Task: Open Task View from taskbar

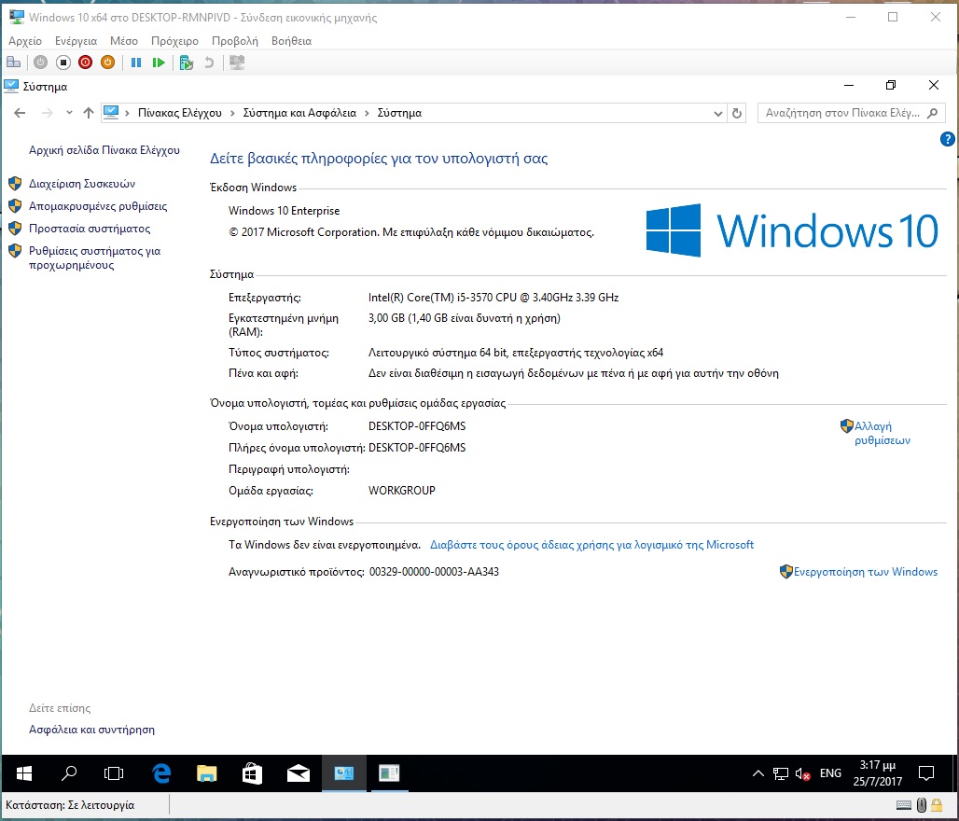Action: pyautogui.click(x=114, y=774)
